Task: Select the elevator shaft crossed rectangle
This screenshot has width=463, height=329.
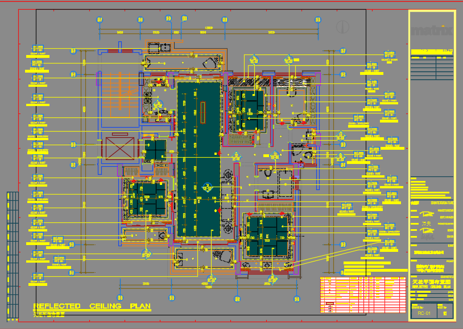Action: click(120, 149)
